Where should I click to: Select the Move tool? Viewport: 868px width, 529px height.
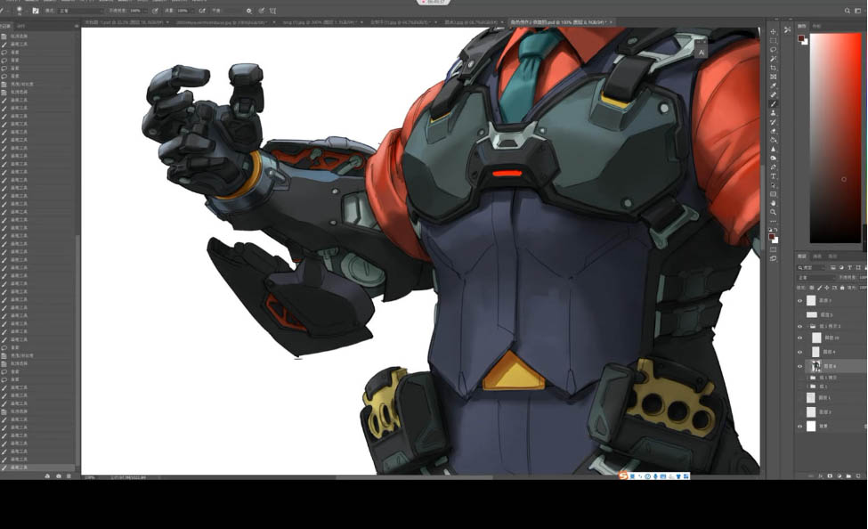coord(774,31)
